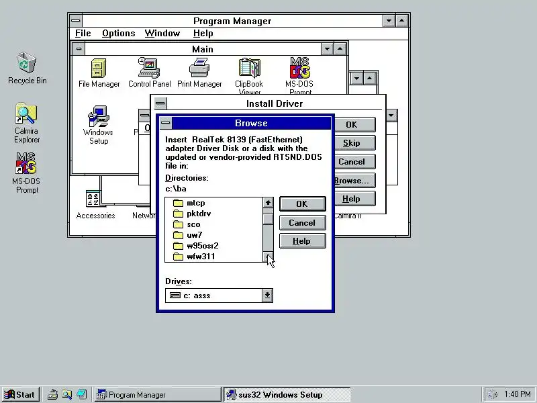This screenshot has width=537, height=403.
Task: Click the c: asss drive selection field
Action: coord(214,296)
